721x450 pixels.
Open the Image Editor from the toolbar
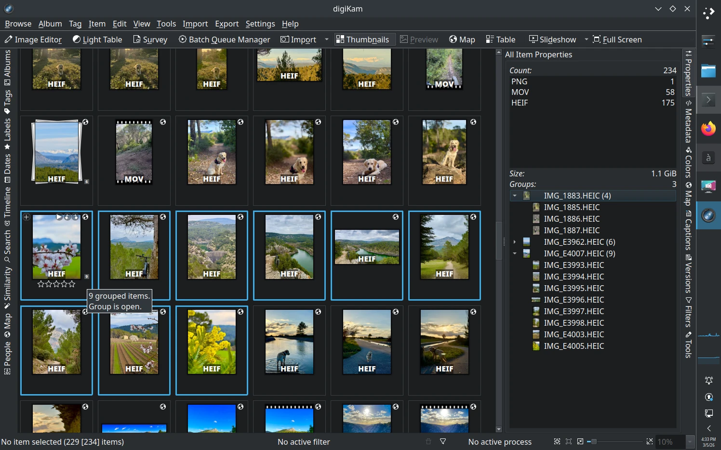point(33,40)
